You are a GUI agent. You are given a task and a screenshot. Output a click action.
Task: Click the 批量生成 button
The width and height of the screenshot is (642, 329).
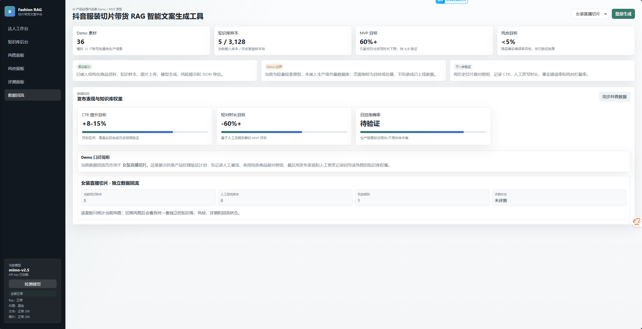tap(623, 14)
